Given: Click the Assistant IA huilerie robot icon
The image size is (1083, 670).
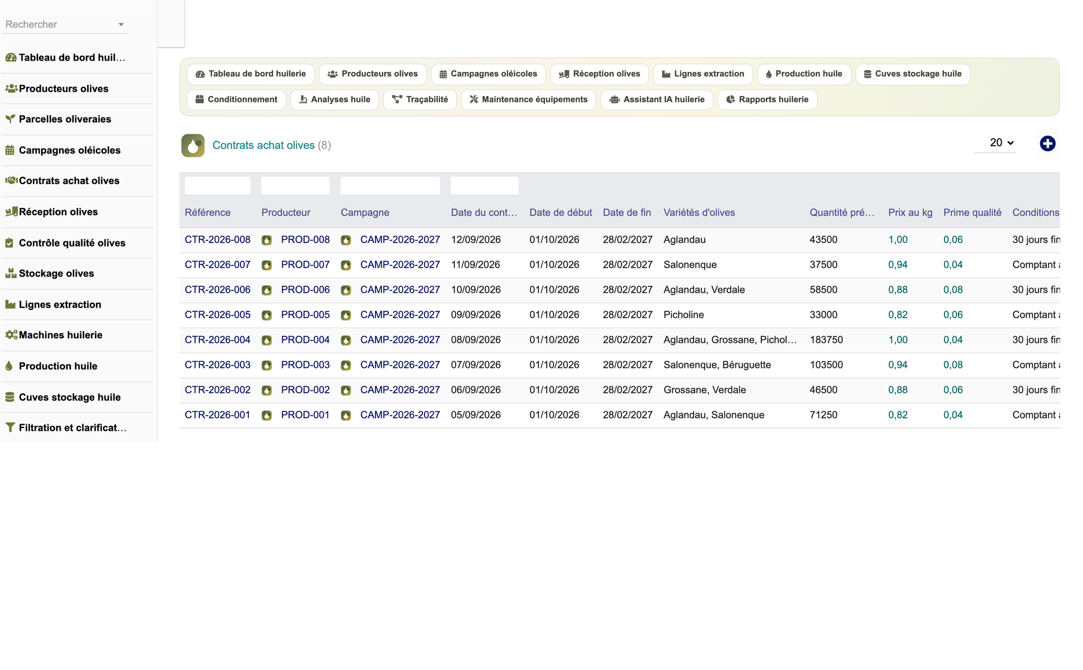Looking at the screenshot, I should [614, 100].
